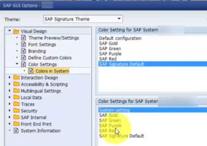Click the Traces folder icon
207x146 pixels.
click(16, 104)
